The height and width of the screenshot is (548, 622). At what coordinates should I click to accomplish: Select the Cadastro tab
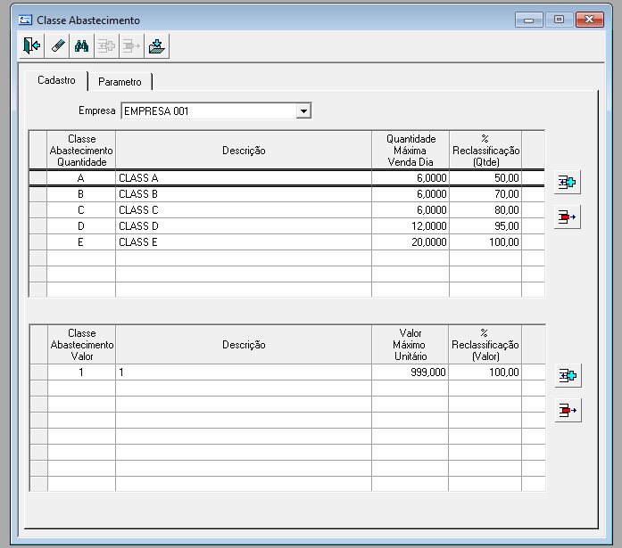(56, 80)
